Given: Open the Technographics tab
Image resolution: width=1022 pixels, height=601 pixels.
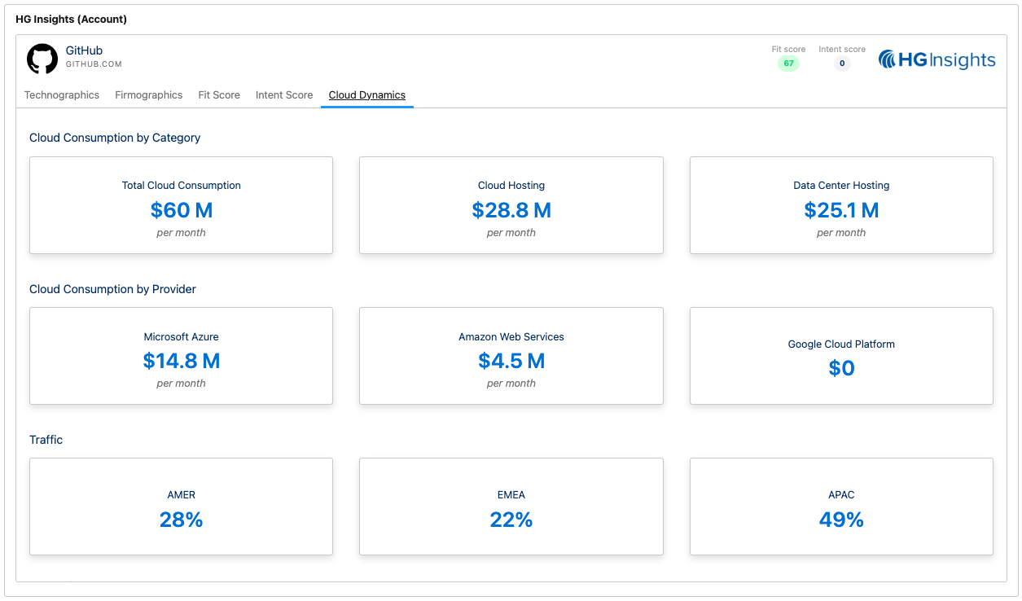Looking at the screenshot, I should (62, 95).
